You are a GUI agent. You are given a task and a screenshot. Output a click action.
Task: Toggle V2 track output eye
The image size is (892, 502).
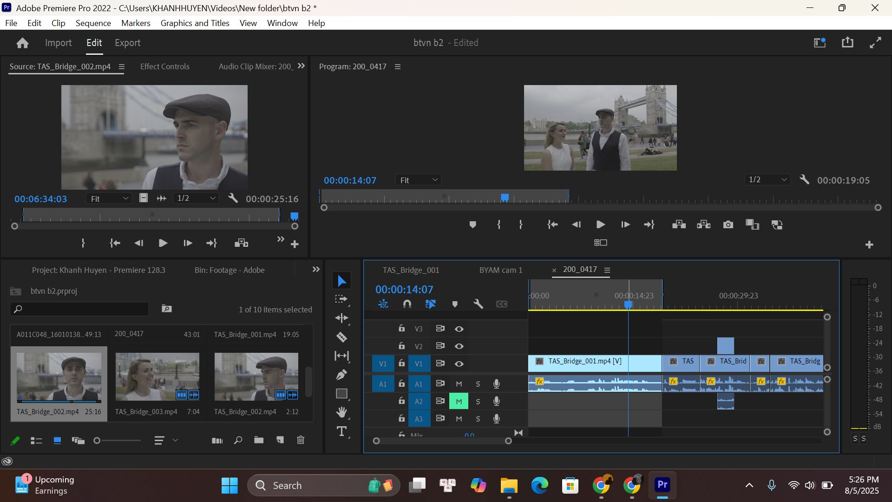tap(459, 346)
